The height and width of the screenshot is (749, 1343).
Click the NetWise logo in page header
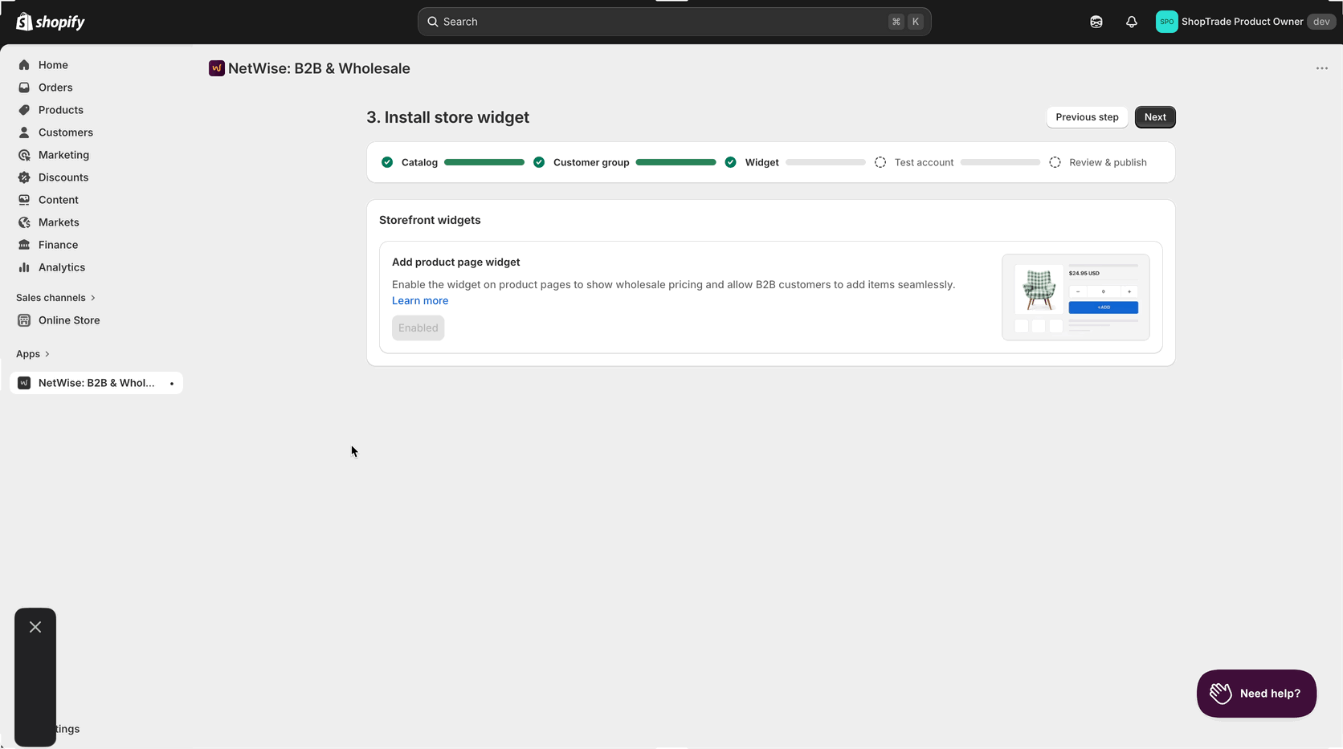pyautogui.click(x=216, y=68)
